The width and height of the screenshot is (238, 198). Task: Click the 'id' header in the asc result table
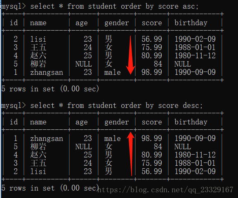[14, 23]
